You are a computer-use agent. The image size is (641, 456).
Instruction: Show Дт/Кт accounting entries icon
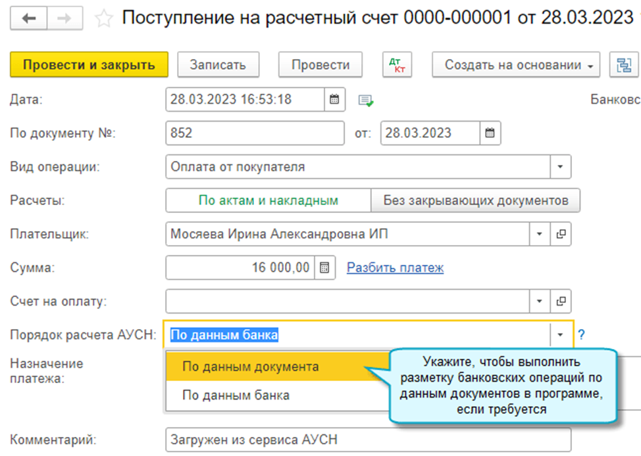(x=397, y=65)
